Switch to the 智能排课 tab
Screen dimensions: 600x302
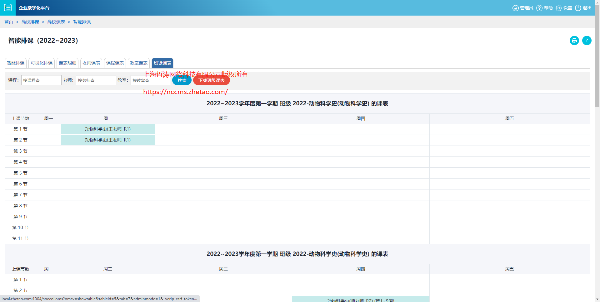point(16,63)
